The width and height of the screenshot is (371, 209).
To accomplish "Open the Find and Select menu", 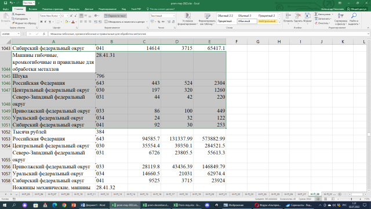I will [x=354, y=19].
